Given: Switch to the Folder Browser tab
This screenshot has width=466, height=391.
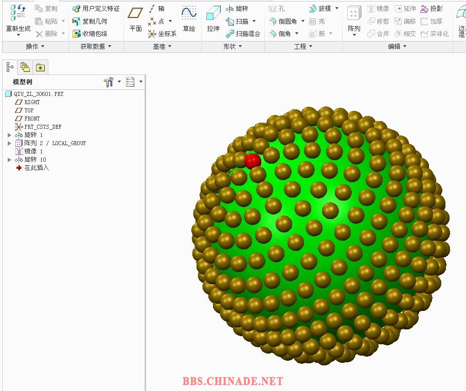Looking at the screenshot, I should pos(25,68).
